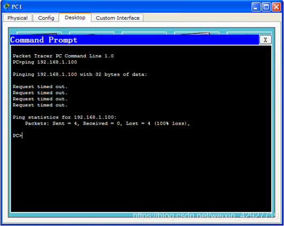Click the PC1 window icon
The height and width of the screenshot is (226, 284).
coord(7,6)
